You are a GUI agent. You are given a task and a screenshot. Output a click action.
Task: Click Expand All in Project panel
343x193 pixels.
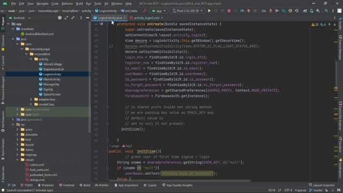(x=66, y=18)
